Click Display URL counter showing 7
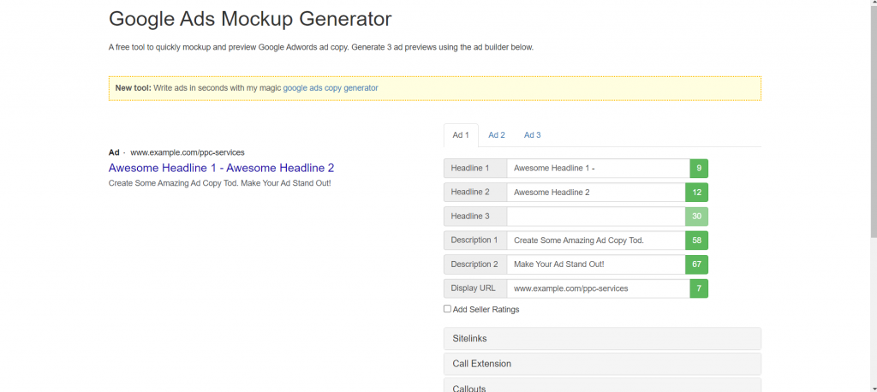The height and width of the screenshot is (392, 877). [699, 288]
